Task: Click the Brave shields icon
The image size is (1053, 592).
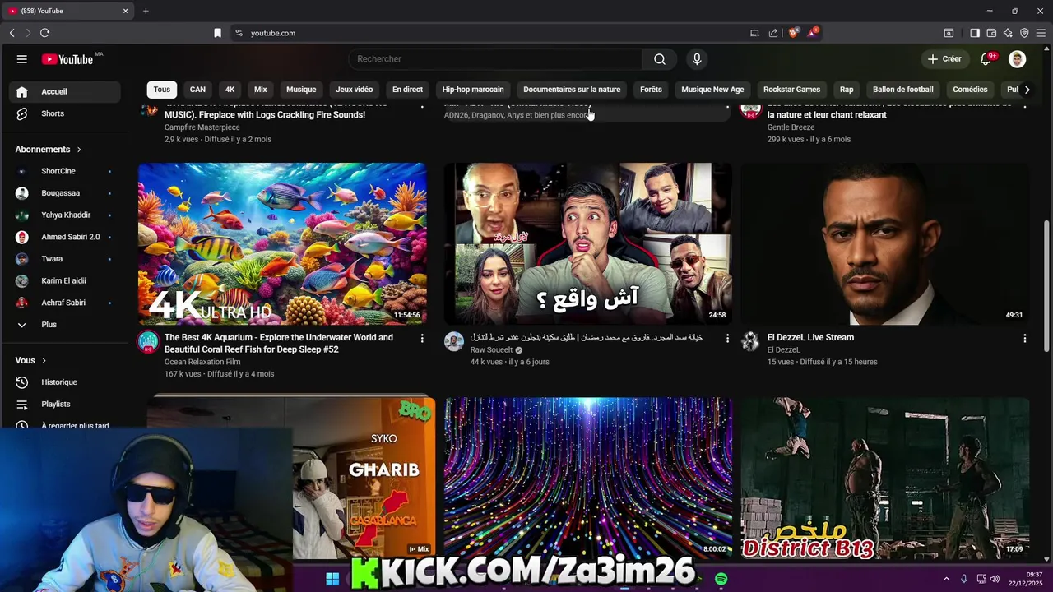Action: click(793, 33)
